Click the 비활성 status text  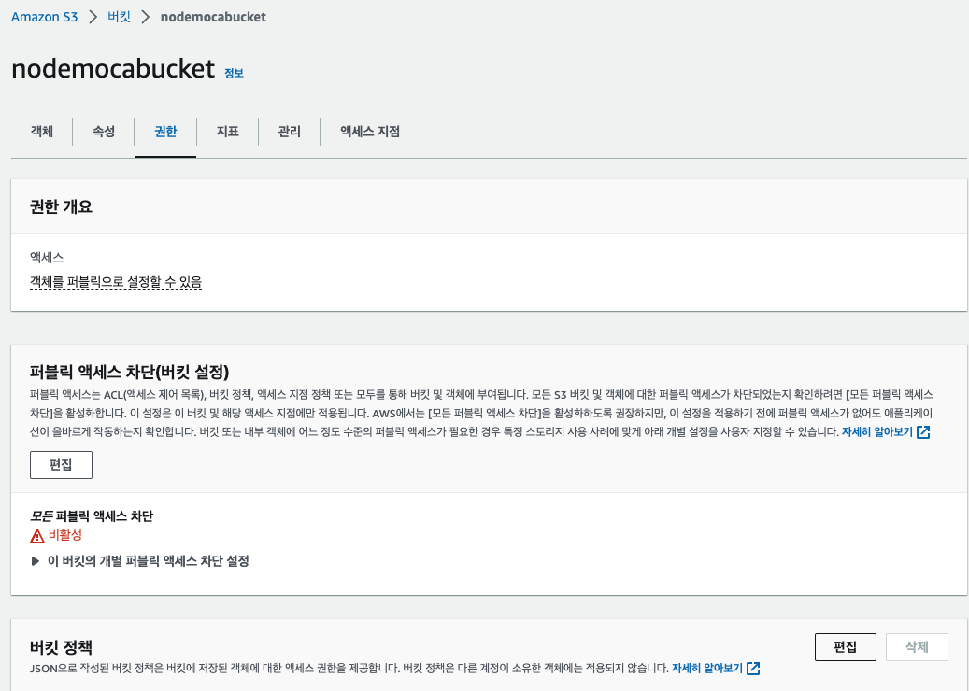[64, 535]
